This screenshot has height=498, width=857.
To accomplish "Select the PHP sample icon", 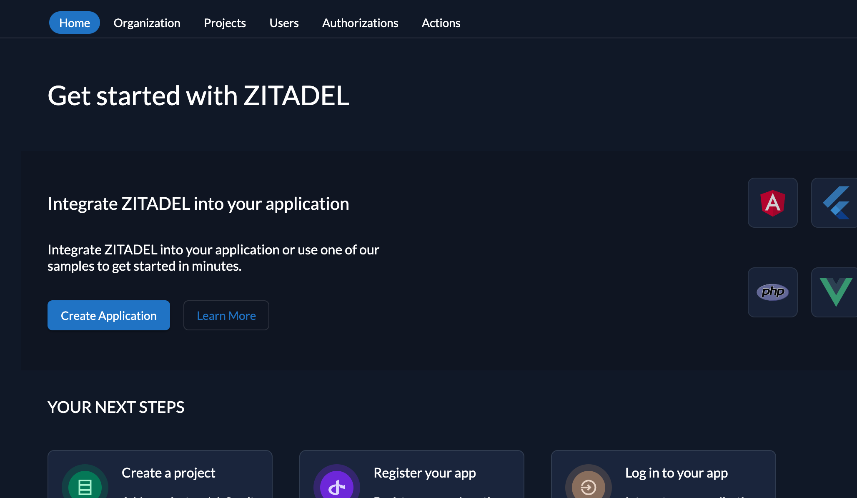I will coord(772,292).
